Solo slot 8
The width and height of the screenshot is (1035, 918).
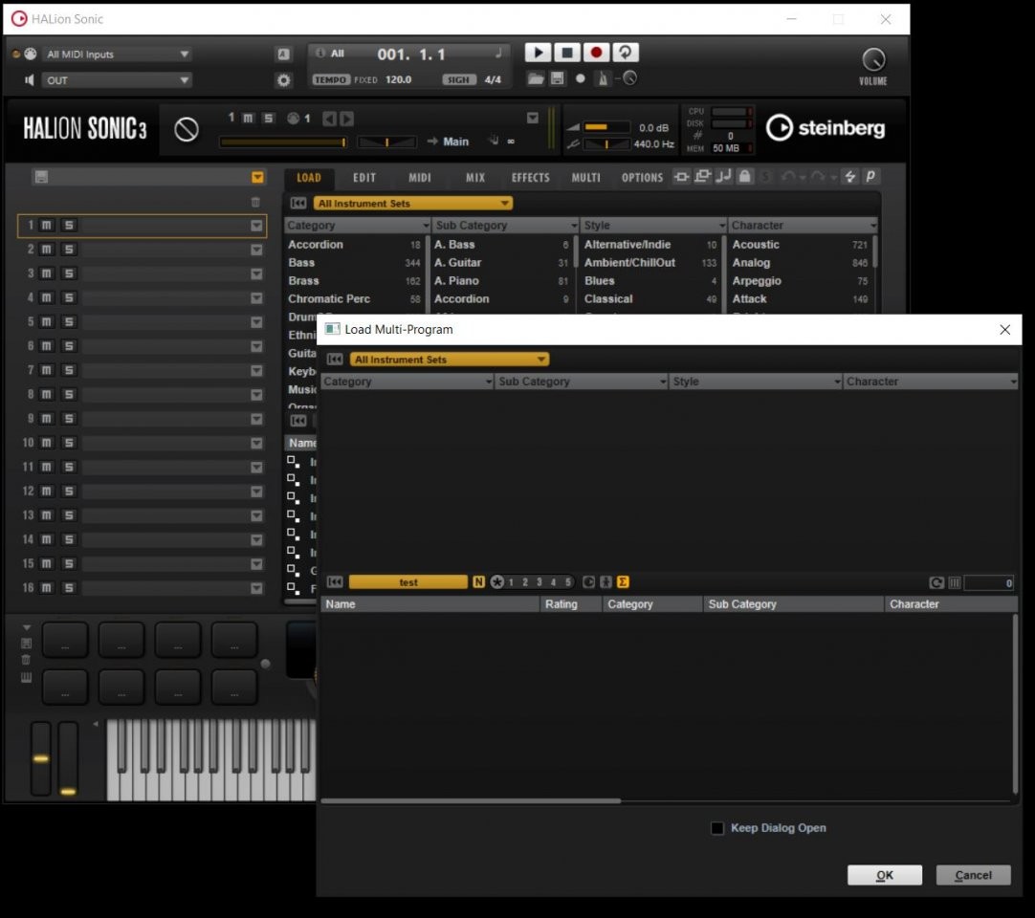click(69, 395)
